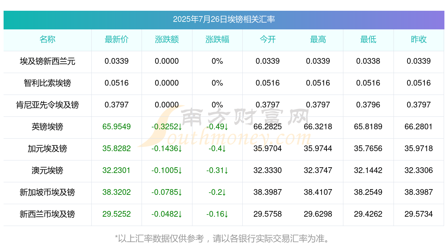
Task: Click change percent -0.16↓ for 新西兰币埃及镑
Action: point(217,214)
